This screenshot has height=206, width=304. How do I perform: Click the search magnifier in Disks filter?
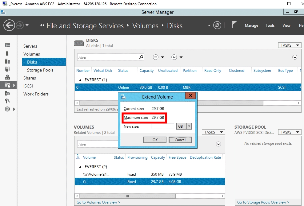[x=141, y=57]
